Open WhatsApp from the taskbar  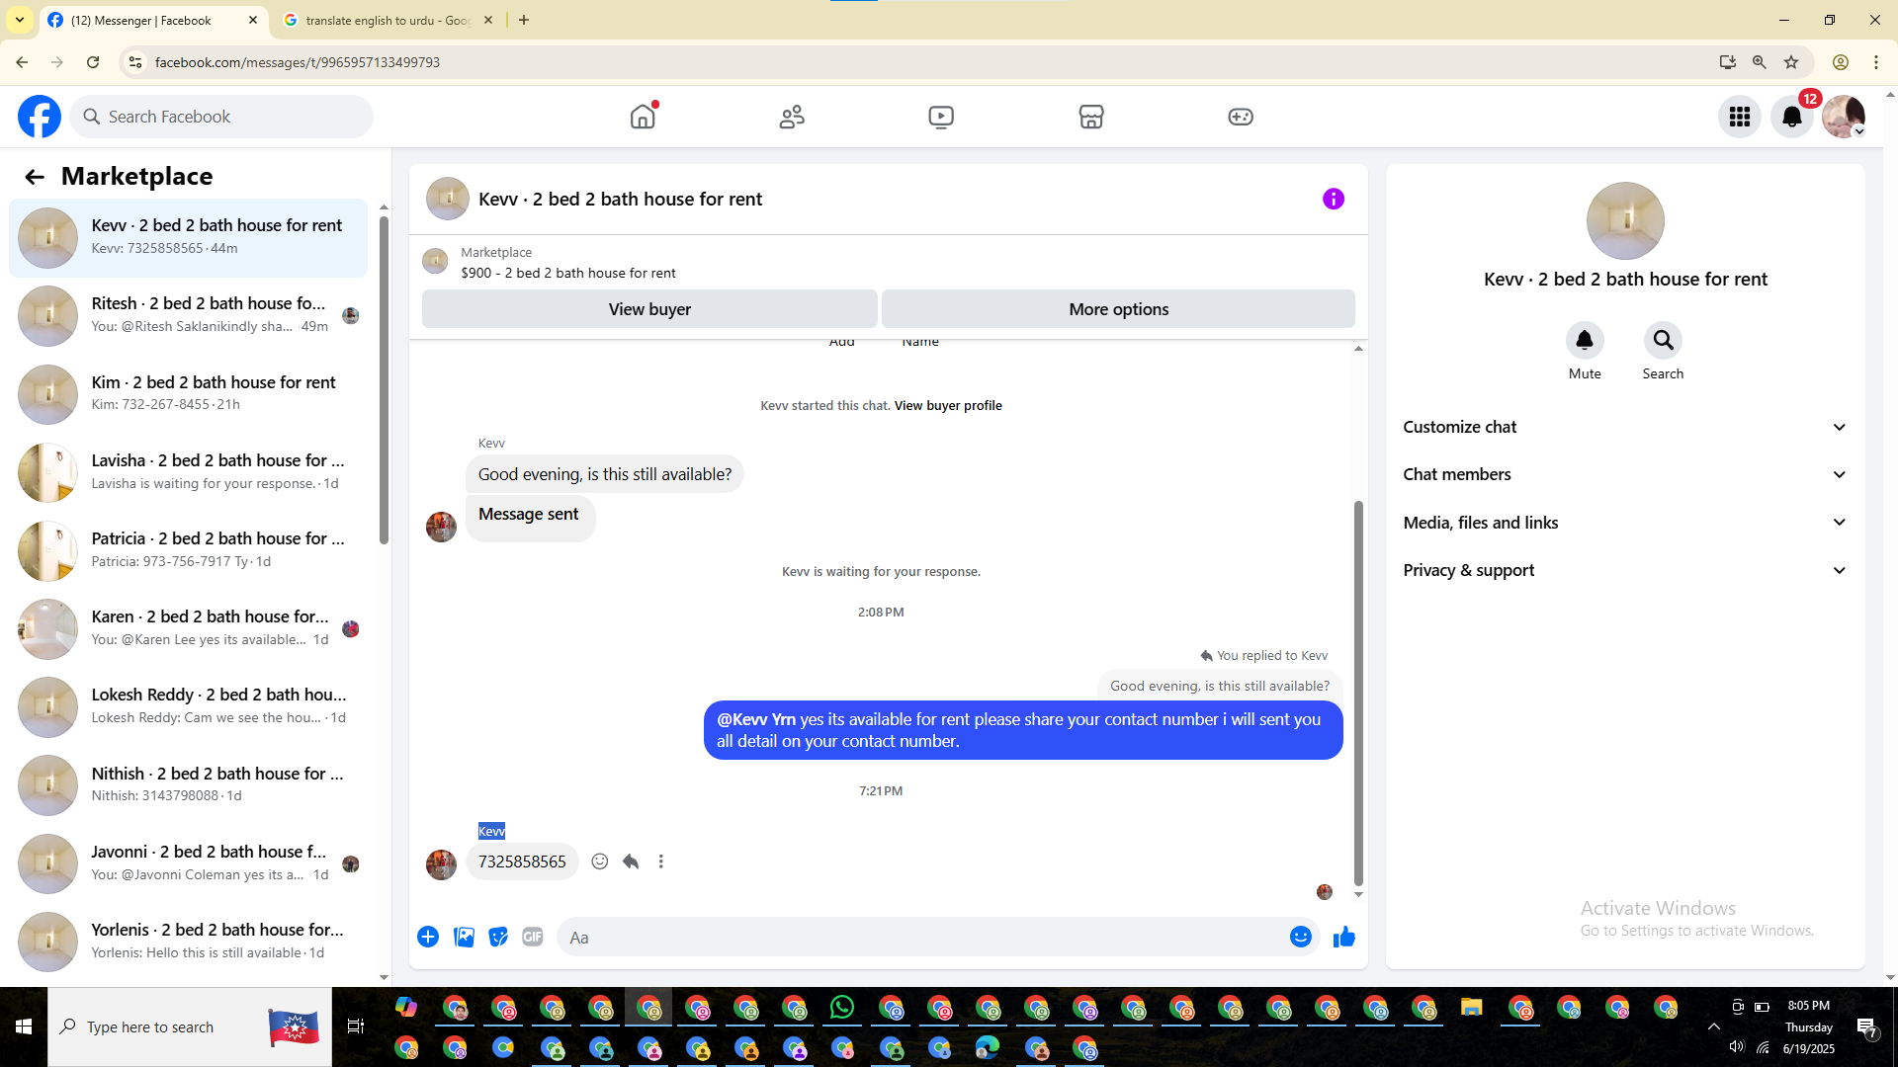click(842, 1008)
